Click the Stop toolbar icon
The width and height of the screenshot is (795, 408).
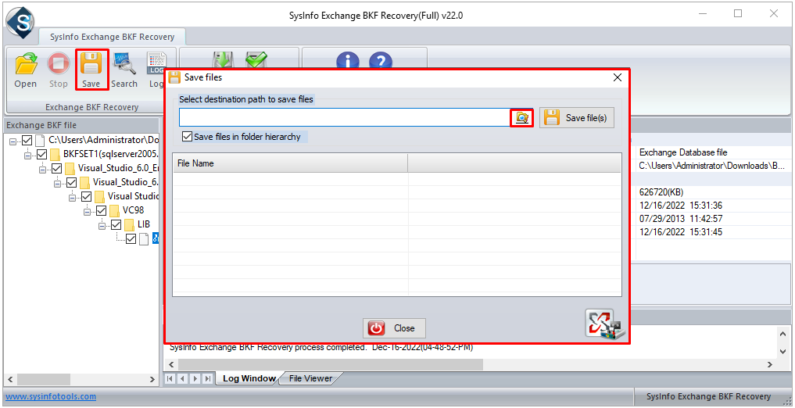(59, 64)
